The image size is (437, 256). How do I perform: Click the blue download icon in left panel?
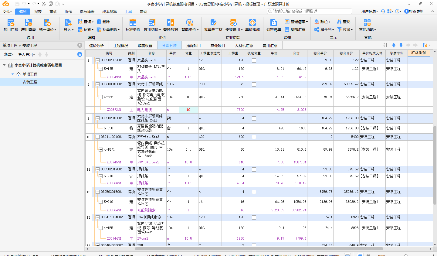coord(80,54)
